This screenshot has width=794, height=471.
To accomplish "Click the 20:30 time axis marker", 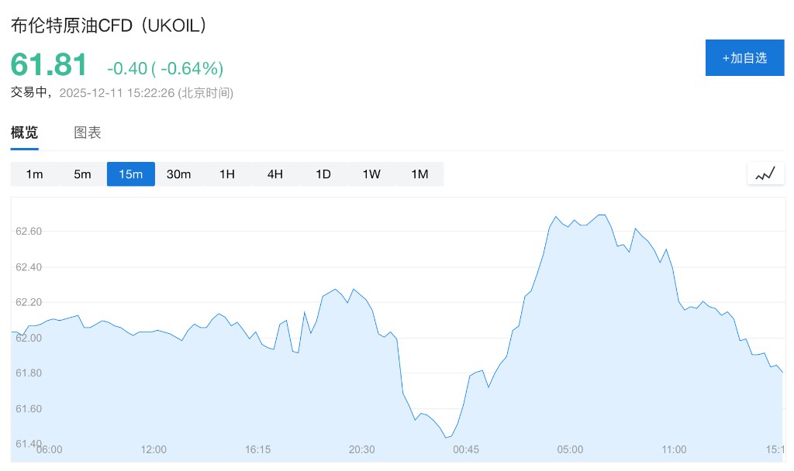I will tap(362, 449).
